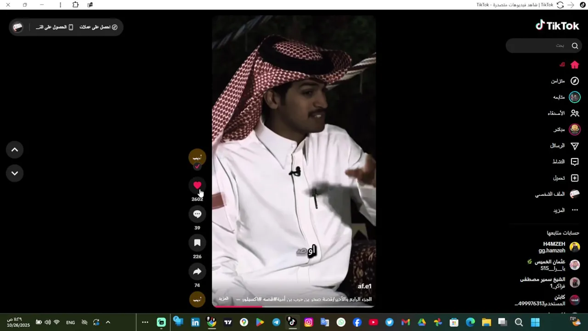The image size is (588, 331).
Task: Click the forward arrow in title bar
Action: click(571, 5)
